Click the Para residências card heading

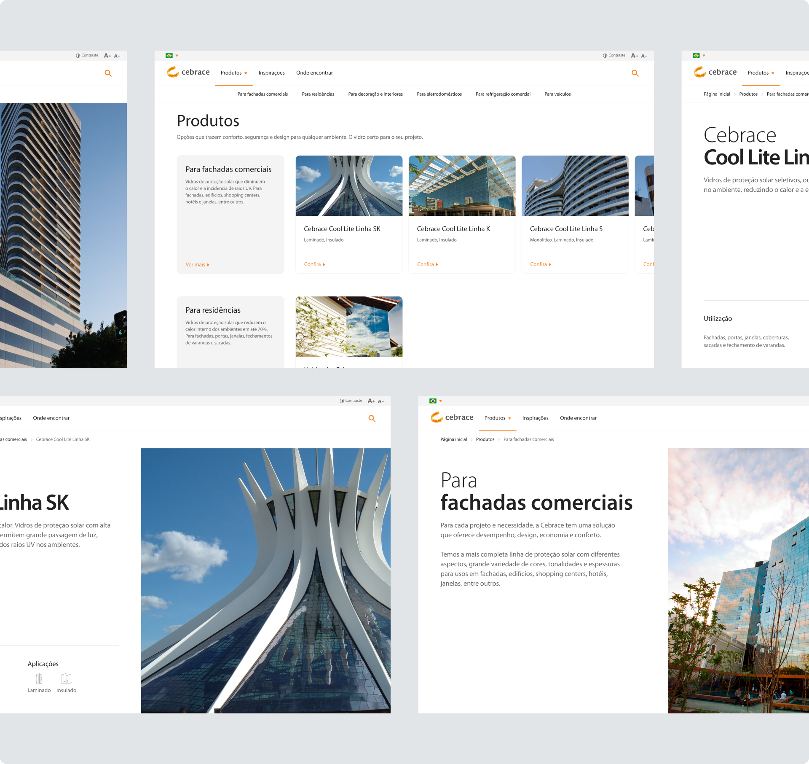[213, 310]
